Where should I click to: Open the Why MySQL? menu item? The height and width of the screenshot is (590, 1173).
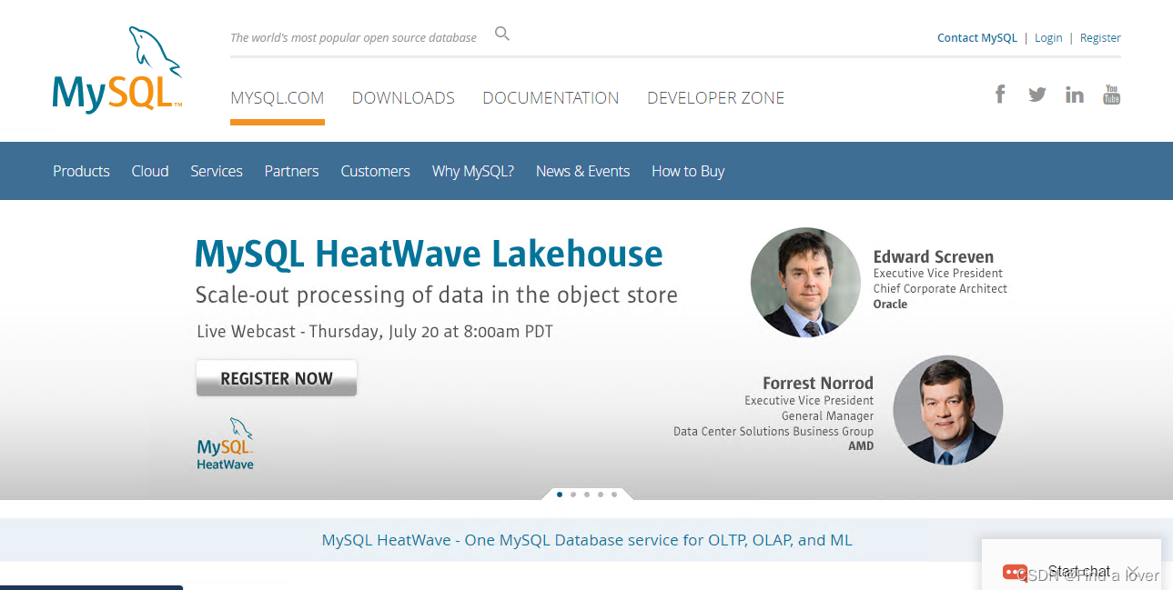(473, 171)
